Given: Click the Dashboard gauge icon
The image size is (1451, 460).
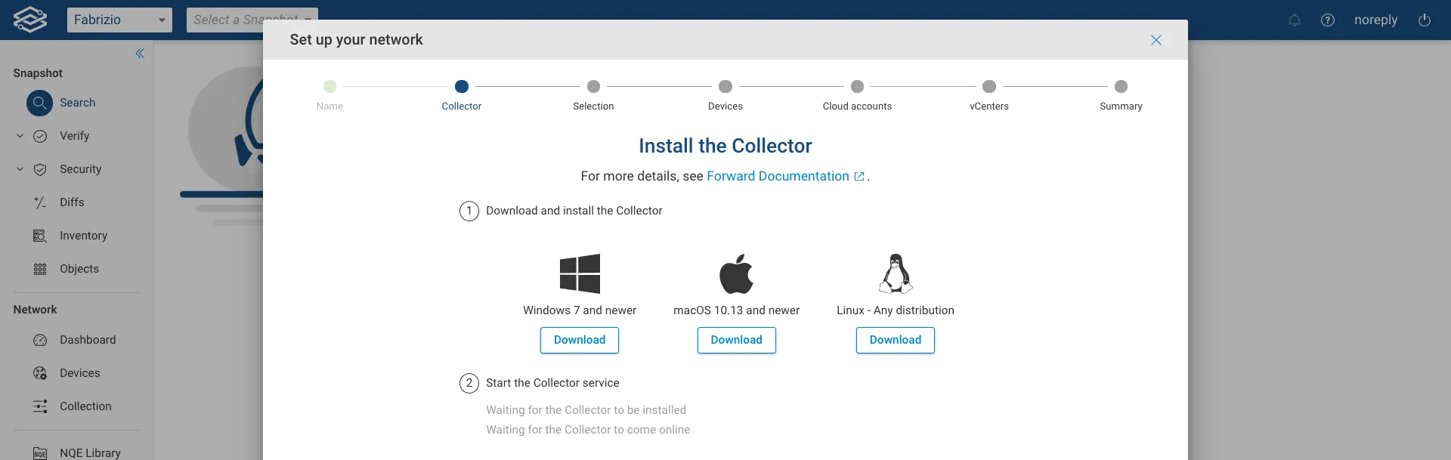Looking at the screenshot, I should point(40,340).
